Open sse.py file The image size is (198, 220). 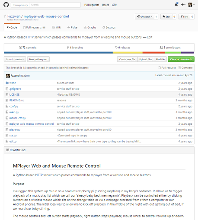click(x=13, y=136)
